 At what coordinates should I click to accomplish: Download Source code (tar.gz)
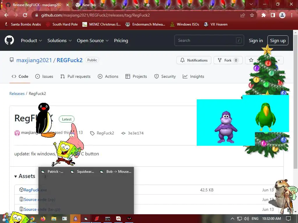(42, 209)
